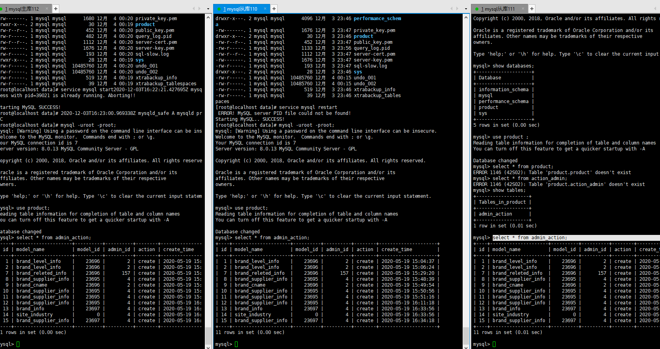Click scrollbar up arrow in mysql从库110 terminal
The height and width of the screenshot is (349, 660).
(x=466, y=18)
